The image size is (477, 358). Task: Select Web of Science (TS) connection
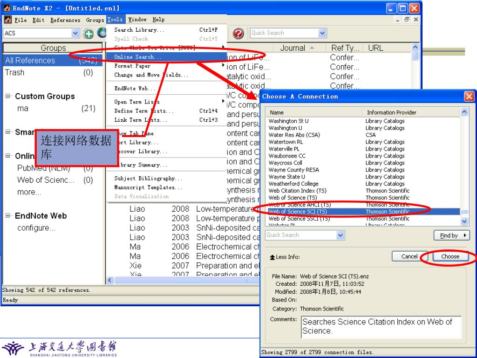[x=363, y=198]
